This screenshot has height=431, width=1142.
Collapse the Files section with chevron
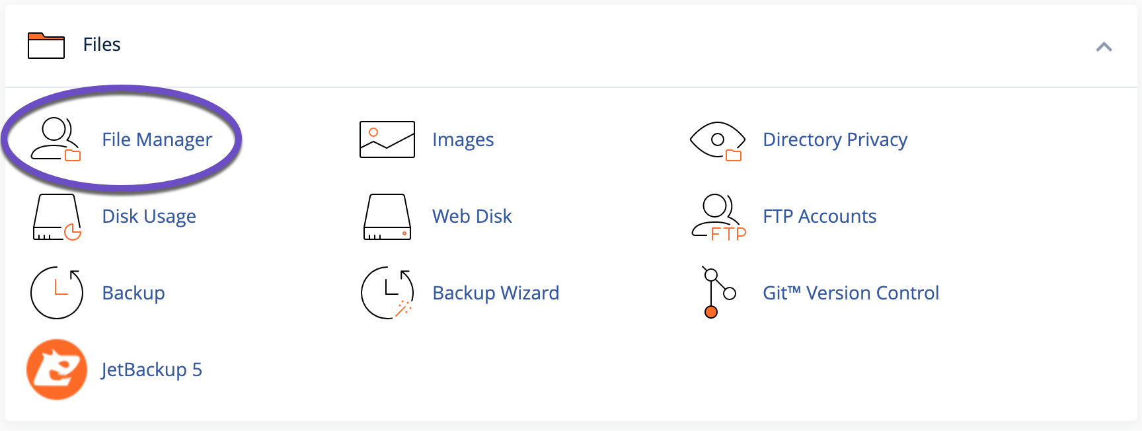tap(1104, 47)
